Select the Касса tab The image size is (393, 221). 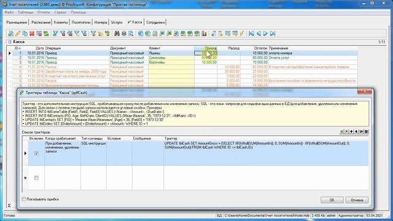135,22
